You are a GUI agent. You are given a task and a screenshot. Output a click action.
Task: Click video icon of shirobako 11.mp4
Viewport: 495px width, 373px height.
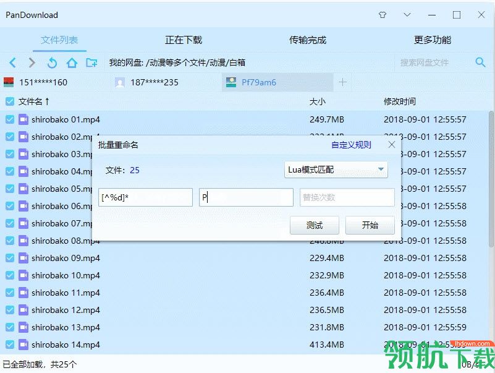point(23,293)
